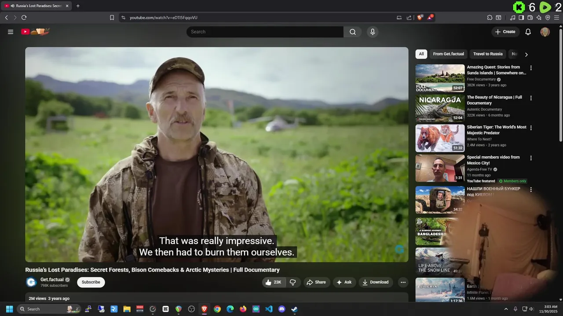The image size is (563, 316).
Task: Dislike this video
Action: point(293,282)
